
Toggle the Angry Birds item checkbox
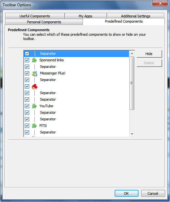coord(27,86)
